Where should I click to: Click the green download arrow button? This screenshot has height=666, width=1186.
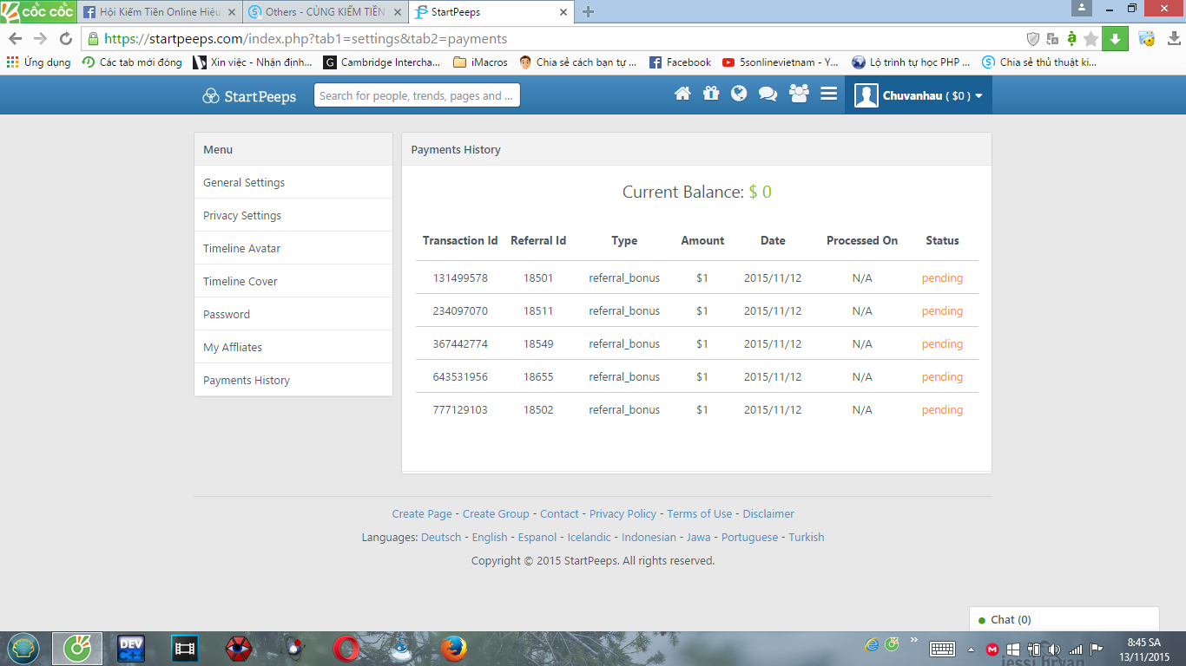1115,39
